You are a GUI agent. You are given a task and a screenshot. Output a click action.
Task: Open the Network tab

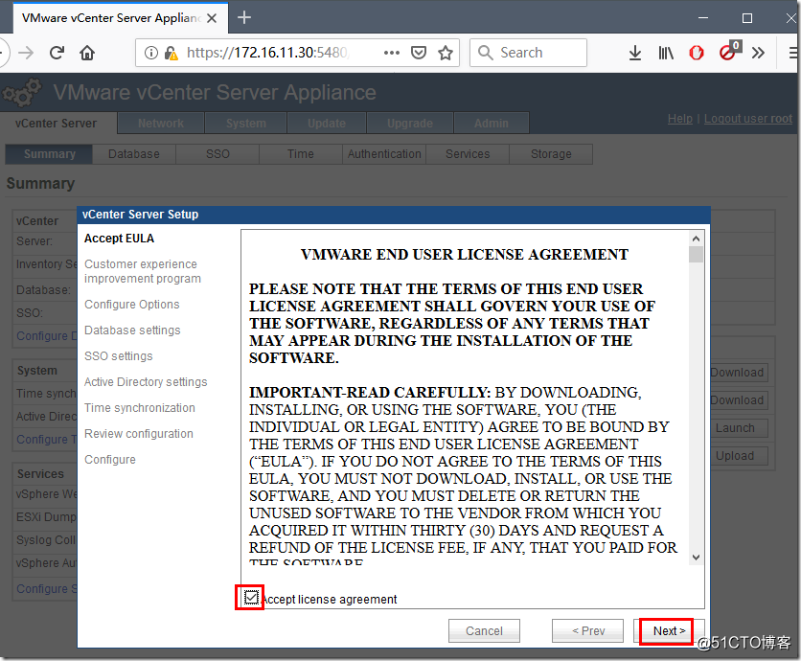pos(160,124)
